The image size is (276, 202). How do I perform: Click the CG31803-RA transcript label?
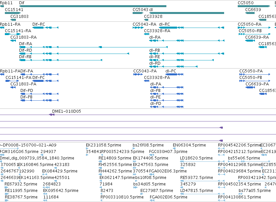(x=23, y=37)
